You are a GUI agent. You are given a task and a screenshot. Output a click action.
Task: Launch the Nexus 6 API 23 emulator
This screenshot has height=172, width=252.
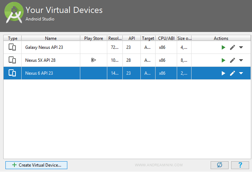223,73
